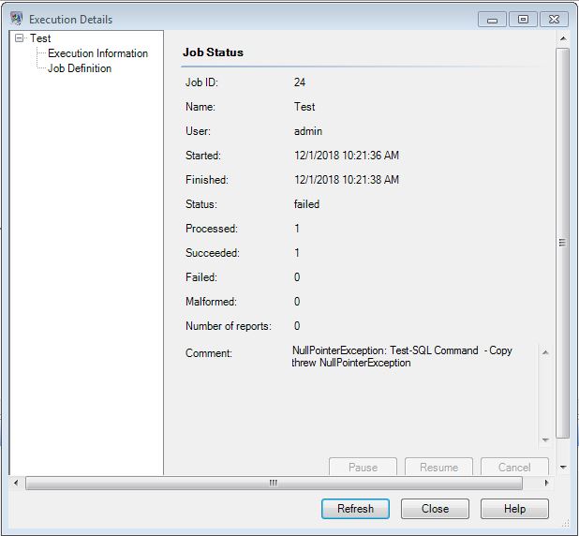Viewport: 579px width, 536px height.
Task: Click the horizontal scrollbar left arrow
Action: (x=17, y=484)
